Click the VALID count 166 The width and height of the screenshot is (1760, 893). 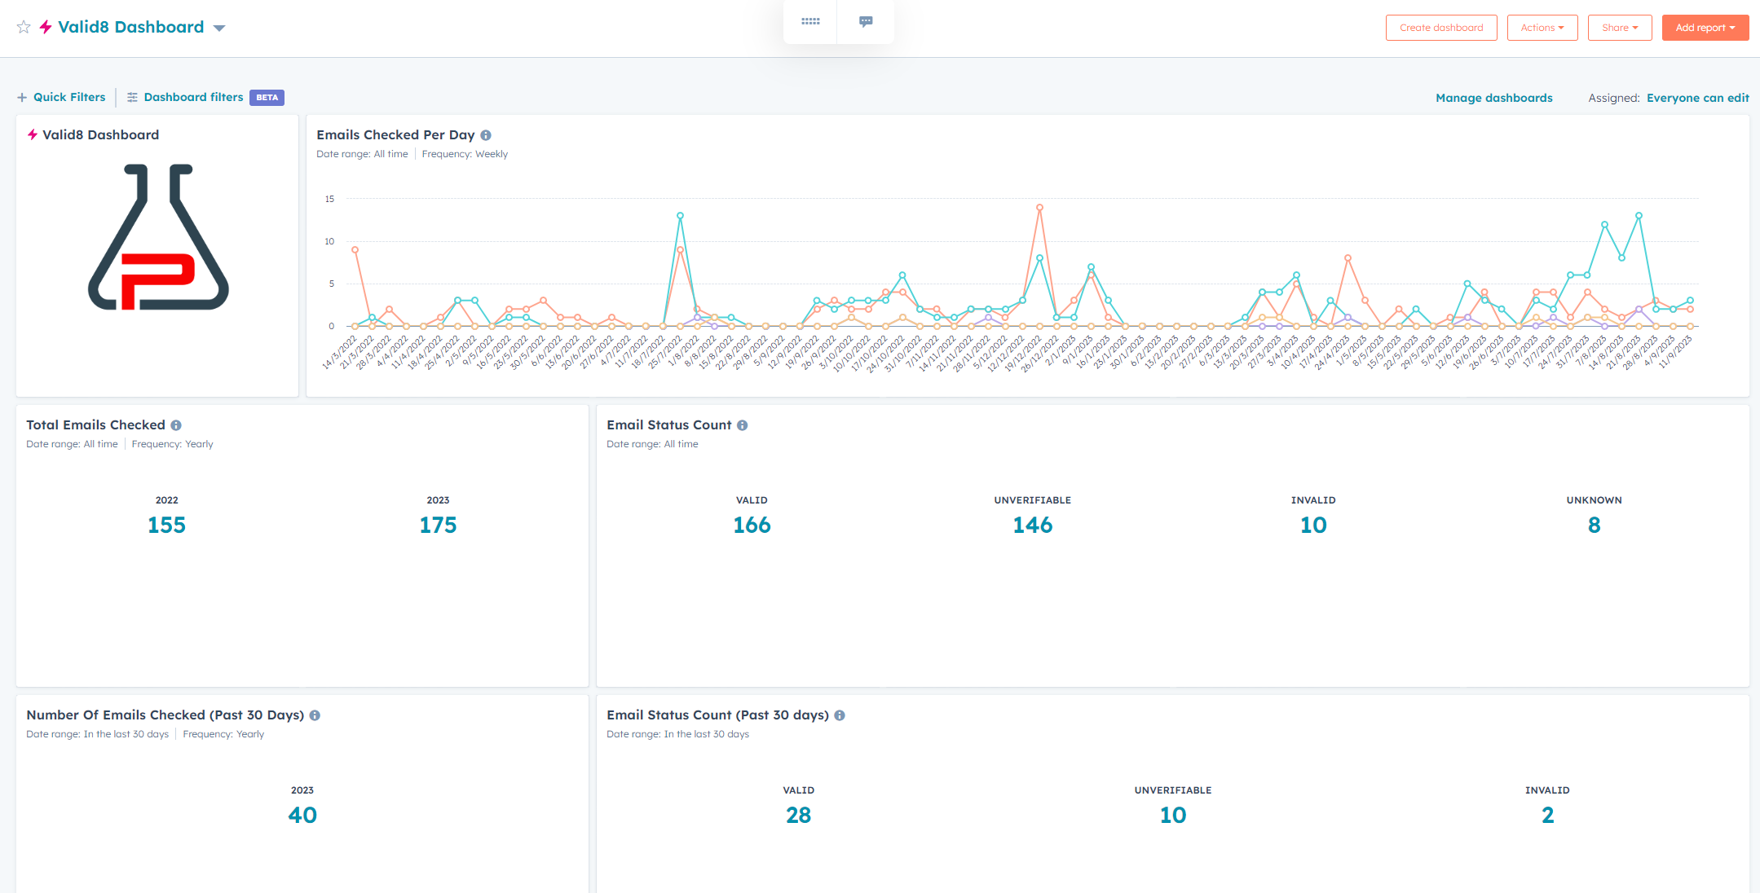[752, 525]
